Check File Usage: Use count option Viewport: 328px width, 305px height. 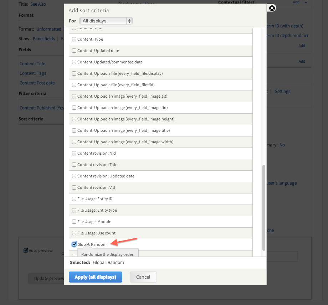pyautogui.click(x=74, y=233)
